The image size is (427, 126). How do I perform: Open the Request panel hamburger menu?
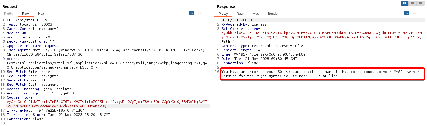coord(207,13)
